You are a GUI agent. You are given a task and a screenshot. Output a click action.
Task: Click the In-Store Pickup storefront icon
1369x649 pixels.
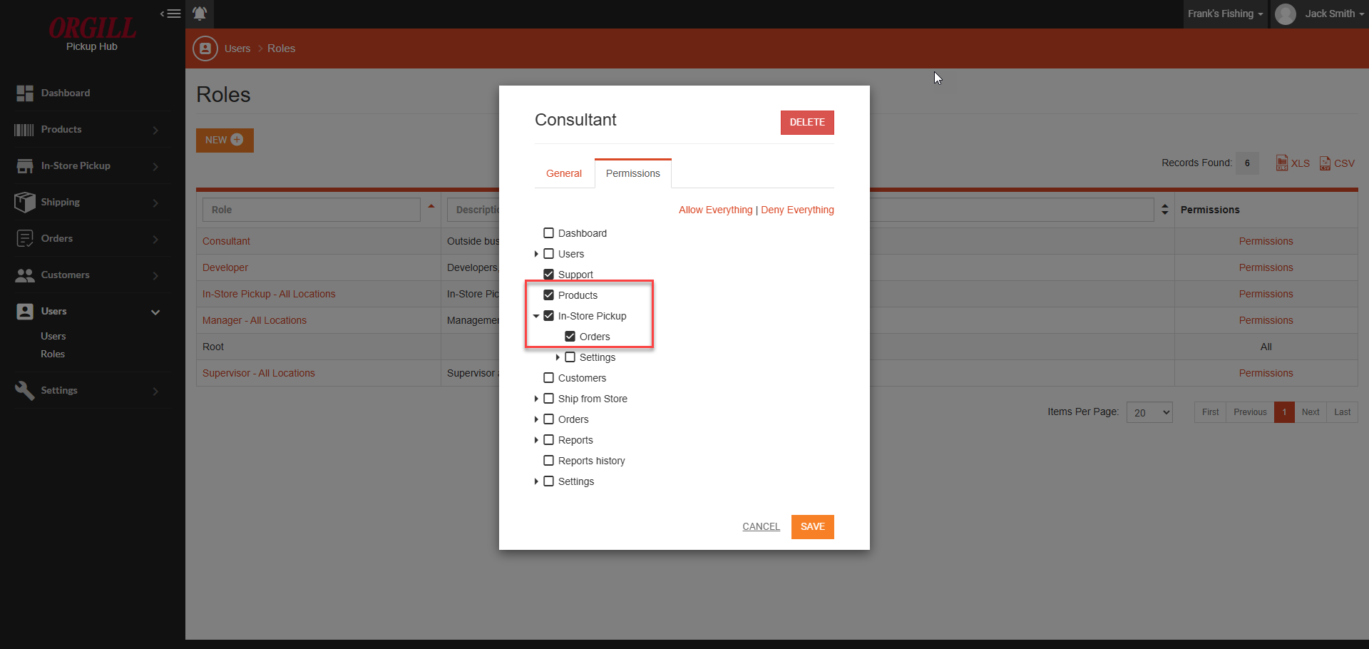[25, 166]
